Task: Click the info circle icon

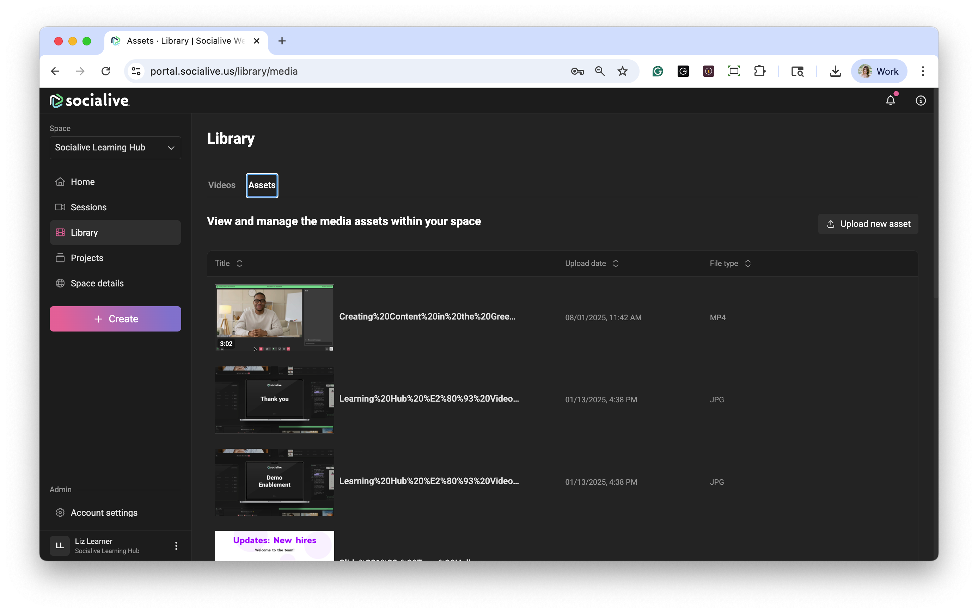Action: tap(921, 100)
